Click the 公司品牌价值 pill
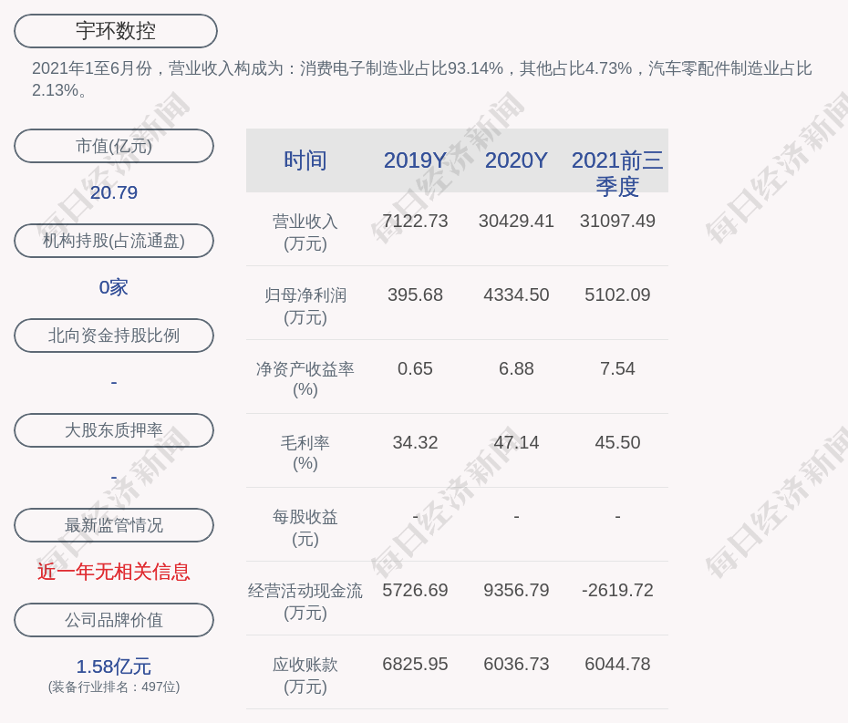The width and height of the screenshot is (848, 723). (114, 620)
